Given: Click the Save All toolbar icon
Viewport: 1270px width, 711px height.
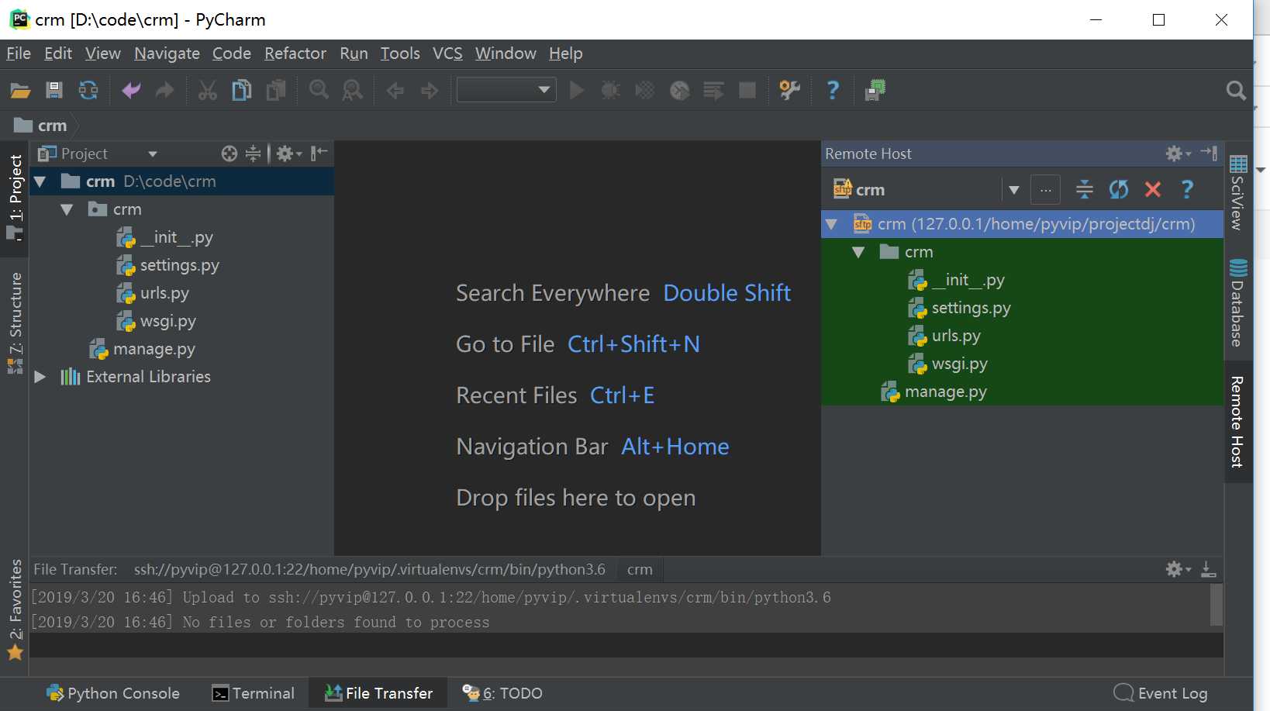Looking at the screenshot, I should click(x=54, y=91).
